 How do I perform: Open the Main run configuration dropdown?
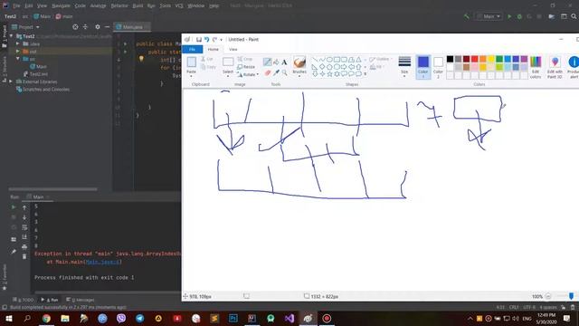(x=489, y=16)
